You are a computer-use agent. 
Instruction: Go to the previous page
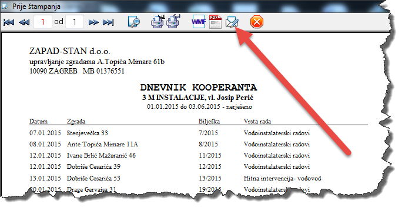(x=24, y=22)
